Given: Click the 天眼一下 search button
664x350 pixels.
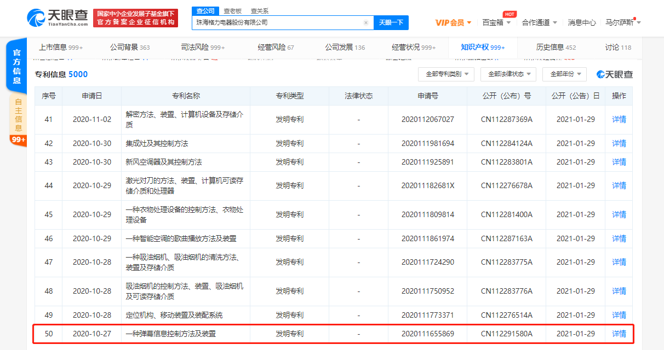Looking at the screenshot, I should click(x=391, y=22).
